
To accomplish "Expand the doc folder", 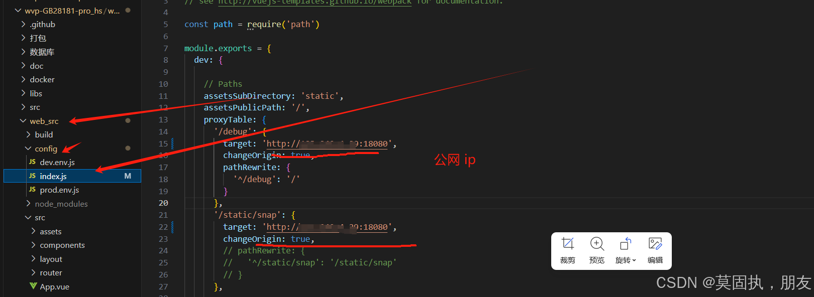I will [x=23, y=66].
